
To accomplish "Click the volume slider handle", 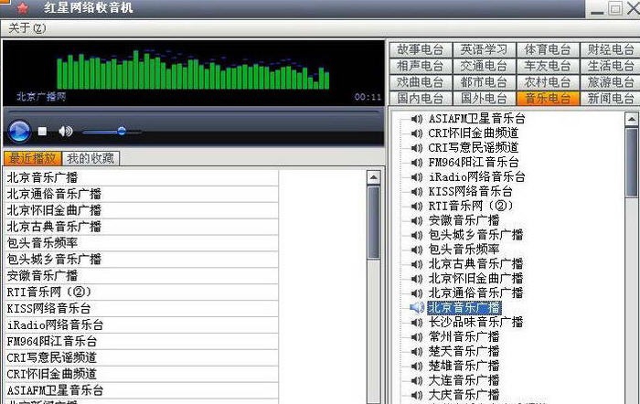I will (x=122, y=131).
